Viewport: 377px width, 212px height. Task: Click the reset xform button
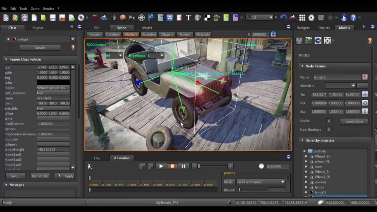354,121
